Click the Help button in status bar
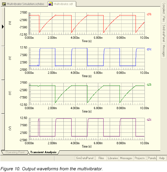 click(x=162, y=158)
